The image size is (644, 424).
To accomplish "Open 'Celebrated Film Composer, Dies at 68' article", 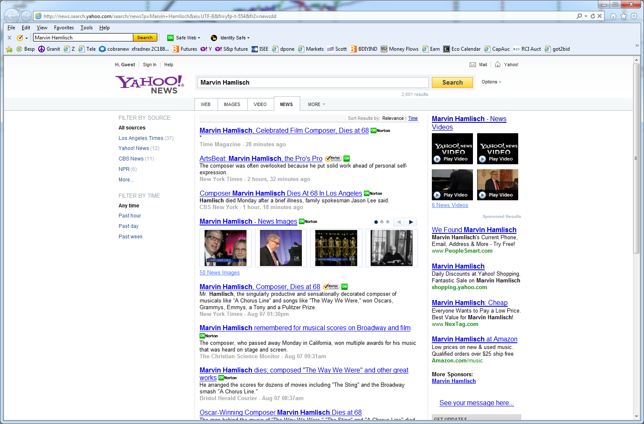I will click(284, 131).
